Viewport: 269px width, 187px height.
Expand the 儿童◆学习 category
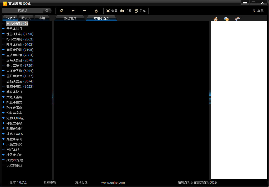point(3,139)
